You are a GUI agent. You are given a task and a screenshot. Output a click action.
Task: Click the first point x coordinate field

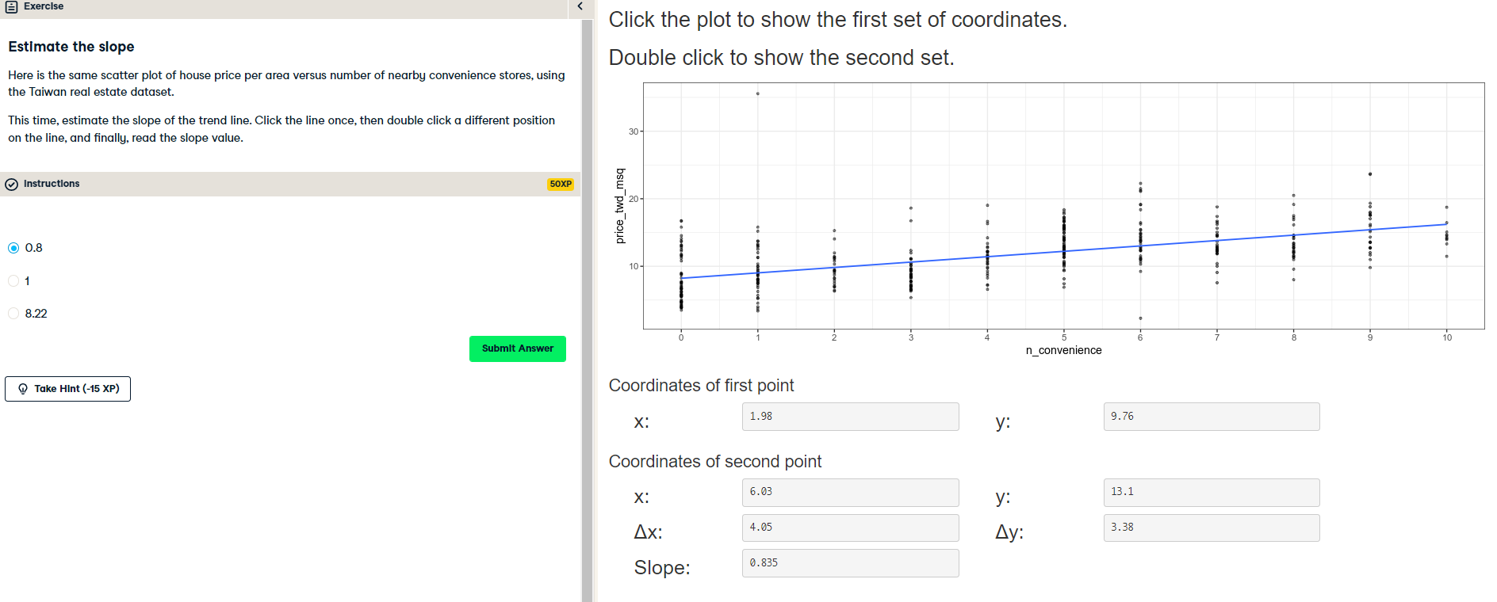[850, 417]
